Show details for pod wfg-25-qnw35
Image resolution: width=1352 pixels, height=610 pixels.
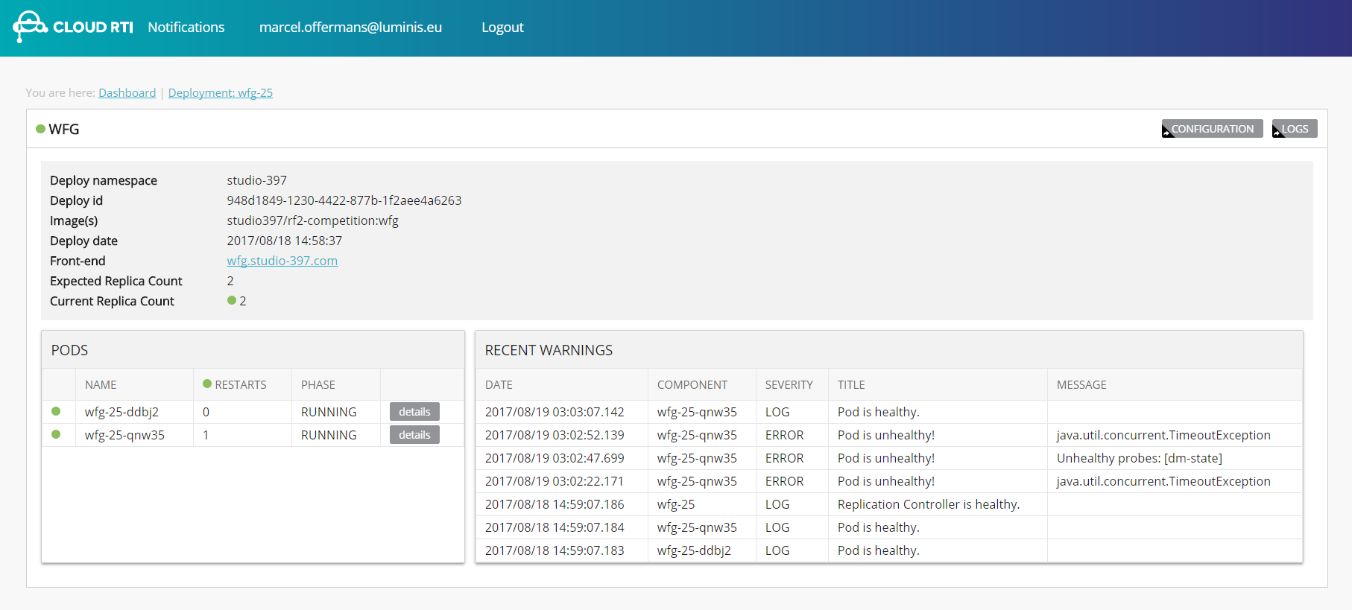[x=414, y=435]
